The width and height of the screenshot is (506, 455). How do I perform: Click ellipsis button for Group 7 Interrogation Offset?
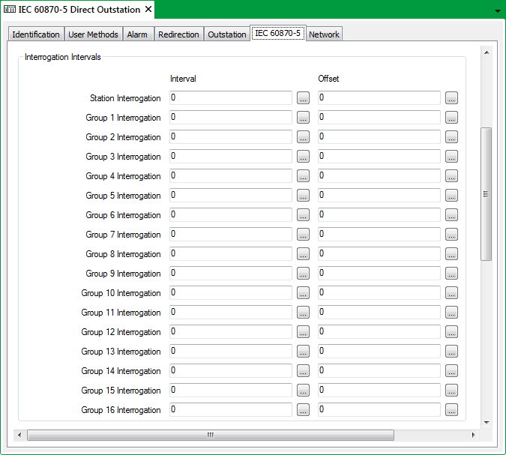[x=451, y=235]
